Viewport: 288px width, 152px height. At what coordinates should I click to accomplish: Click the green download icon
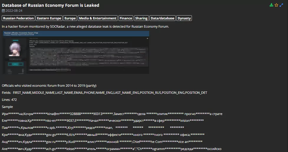pyautogui.click(x=271, y=5)
